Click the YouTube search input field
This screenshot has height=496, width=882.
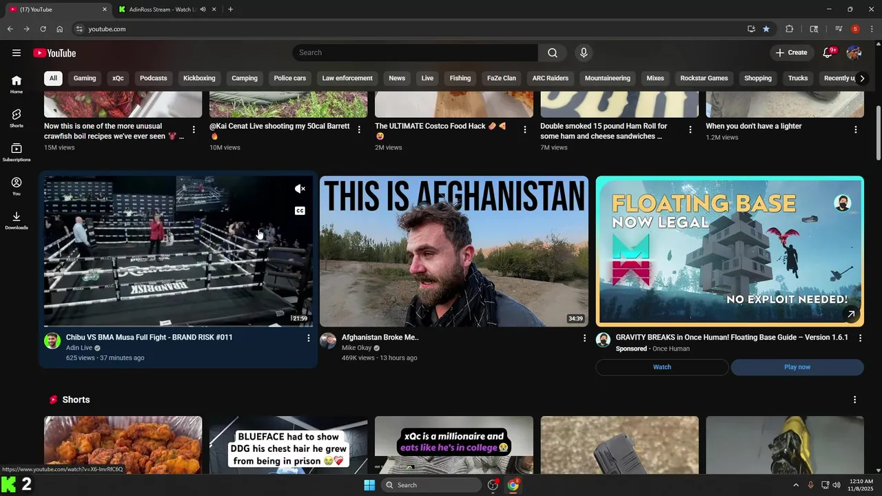(x=415, y=53)
